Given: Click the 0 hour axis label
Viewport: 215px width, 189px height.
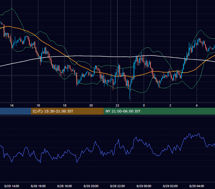Looking at the screenshot, I should [144, 106].
